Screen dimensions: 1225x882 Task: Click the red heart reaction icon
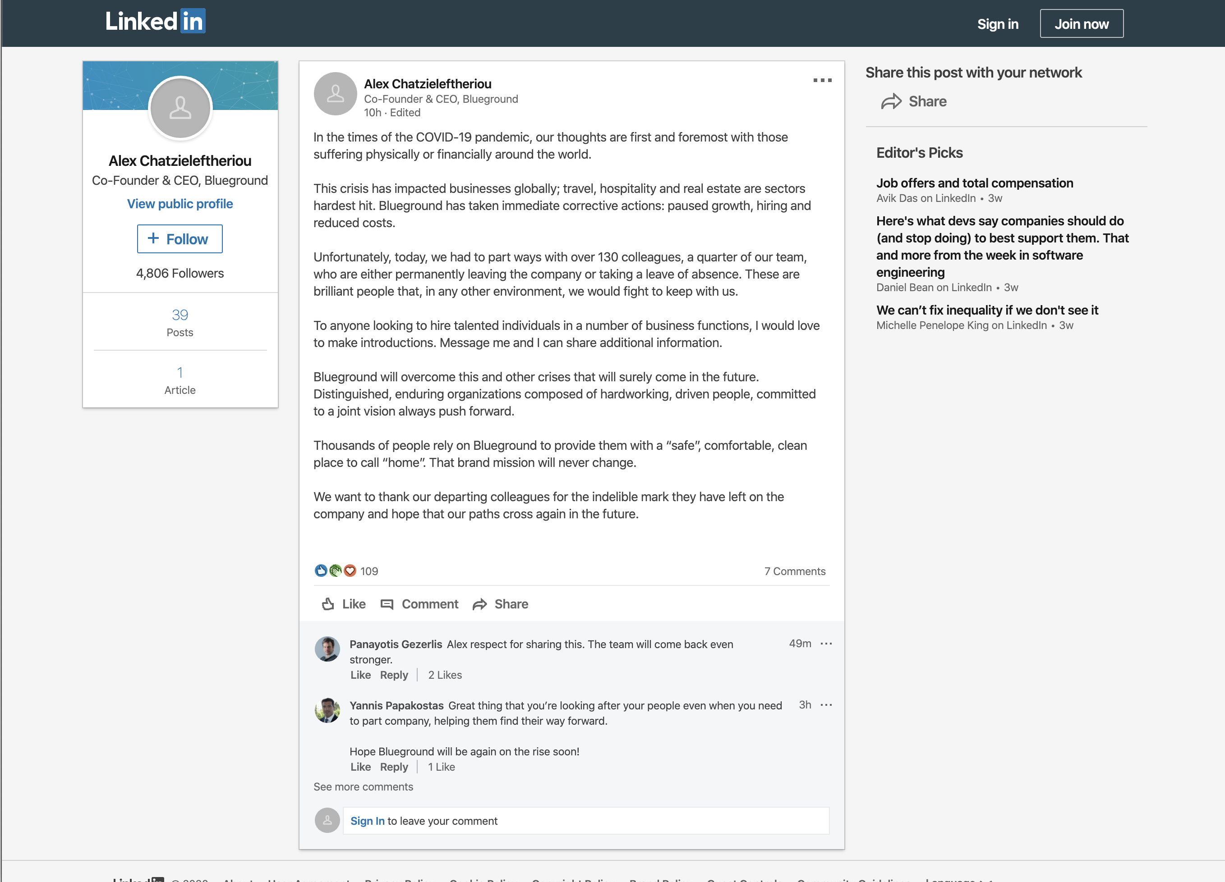(x=350, y=571)
